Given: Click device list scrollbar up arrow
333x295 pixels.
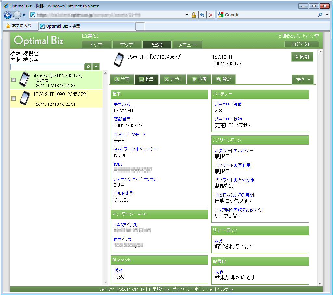Looking at the screenshot, I should [x=105, y=73].
